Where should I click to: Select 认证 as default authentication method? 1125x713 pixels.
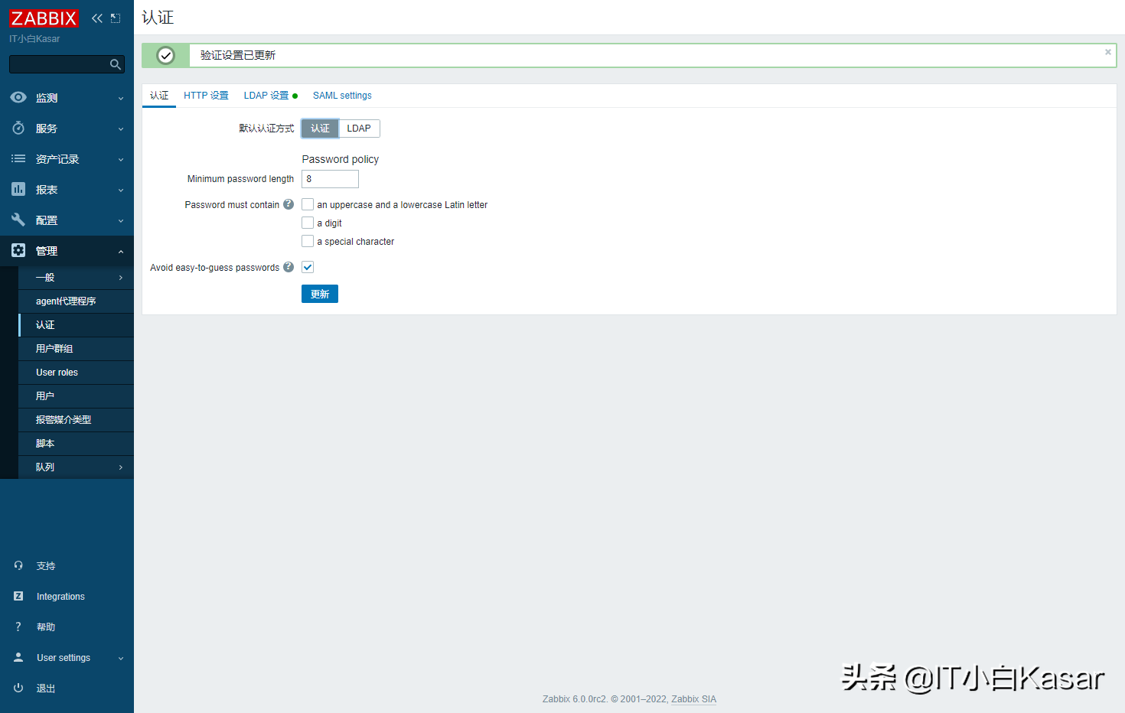pyautogui.click(x=320, y=129)
